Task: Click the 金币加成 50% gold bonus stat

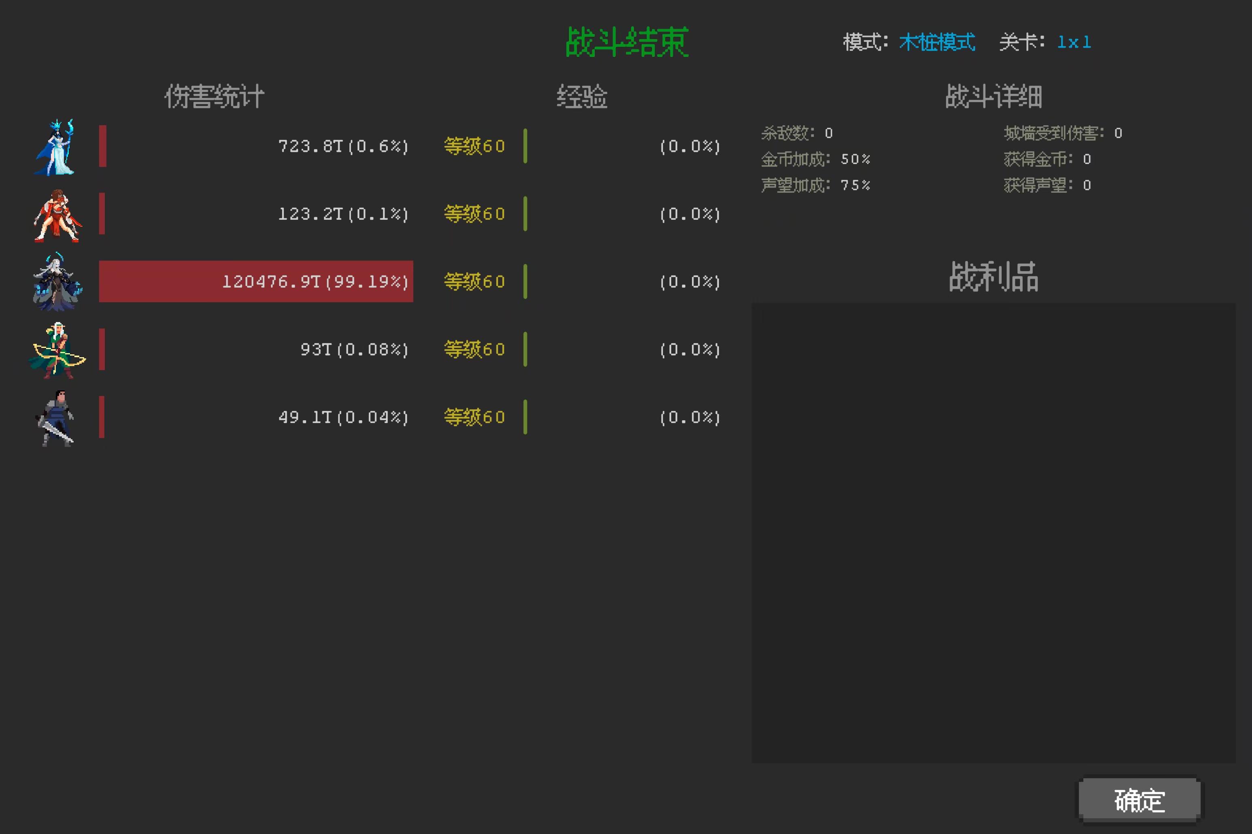Action: click(816, 159)
